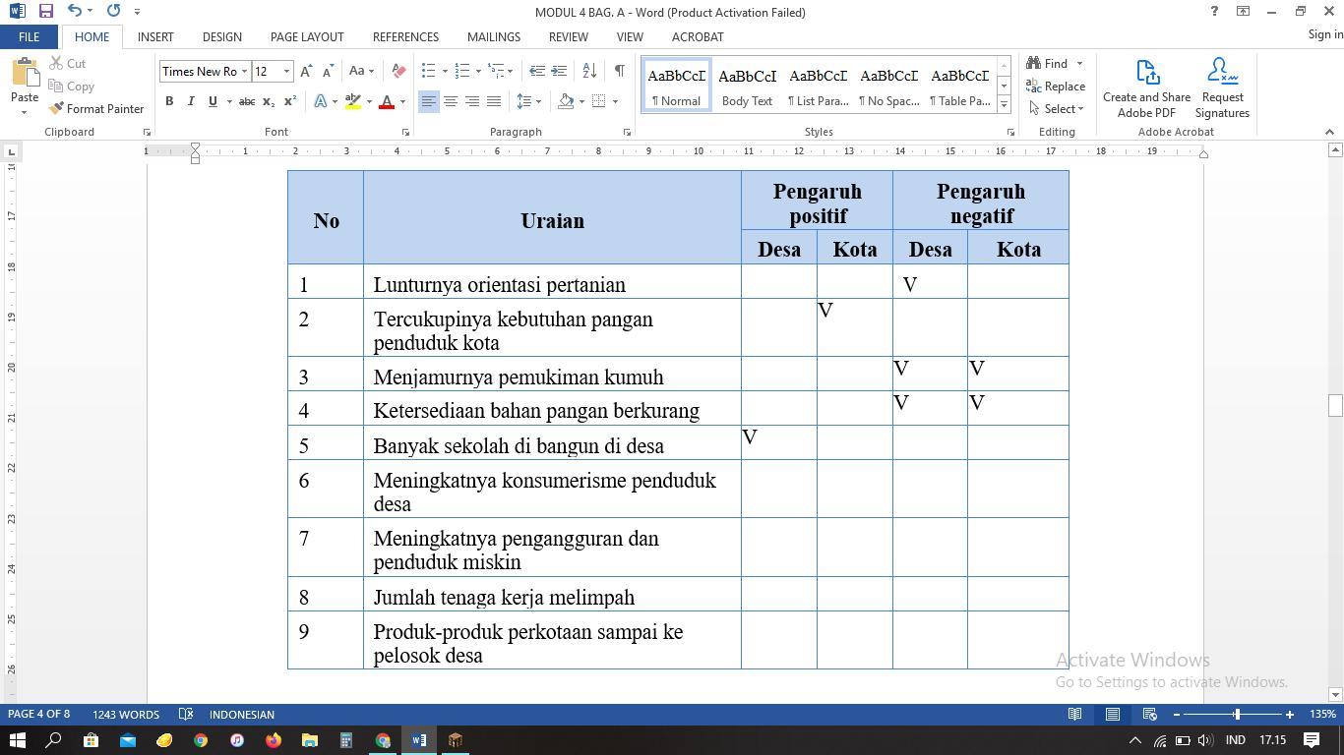The width and height of the screenshot is (1344, 755).
Task: Open Chrome from the taskbar
Action: point(201,740)
